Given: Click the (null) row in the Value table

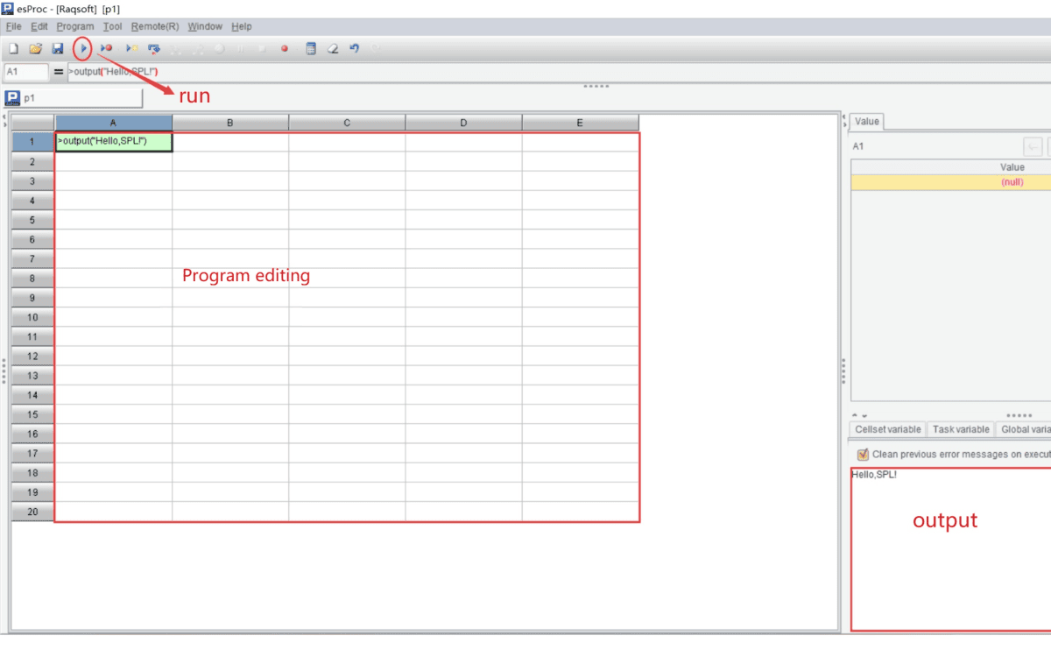Looking at the screenshot, I should tap(951, 182).
